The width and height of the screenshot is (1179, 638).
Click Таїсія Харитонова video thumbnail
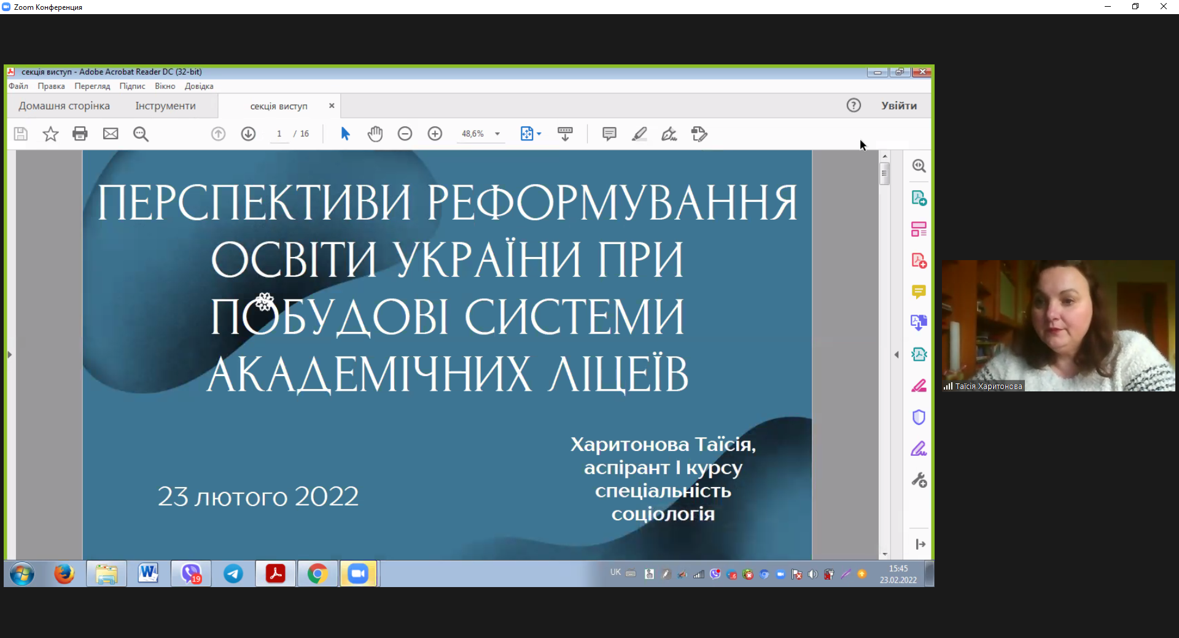coord(1059,326)
